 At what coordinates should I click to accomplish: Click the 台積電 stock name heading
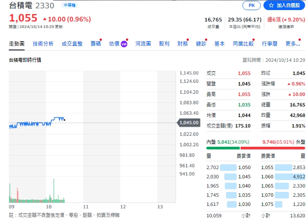[x=21, y=5]
